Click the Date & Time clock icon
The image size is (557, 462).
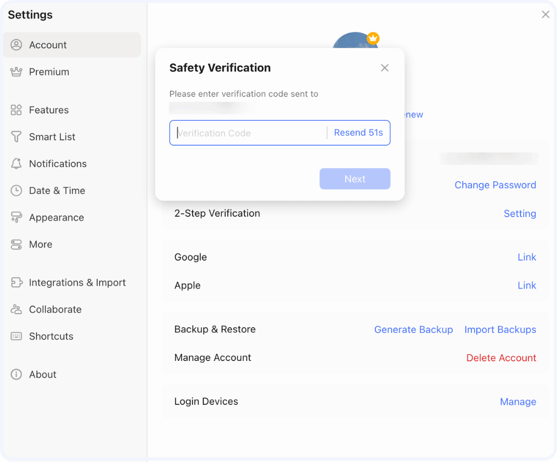(x=17, y=191)
